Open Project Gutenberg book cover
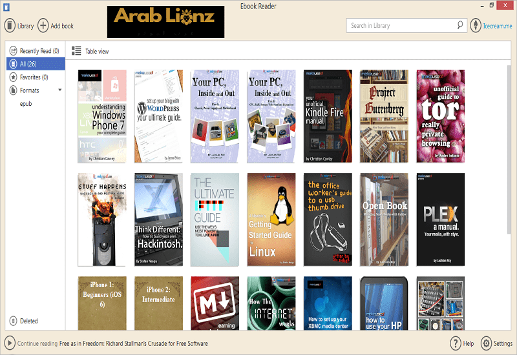517x355 pixels. (x=384, y=116)
